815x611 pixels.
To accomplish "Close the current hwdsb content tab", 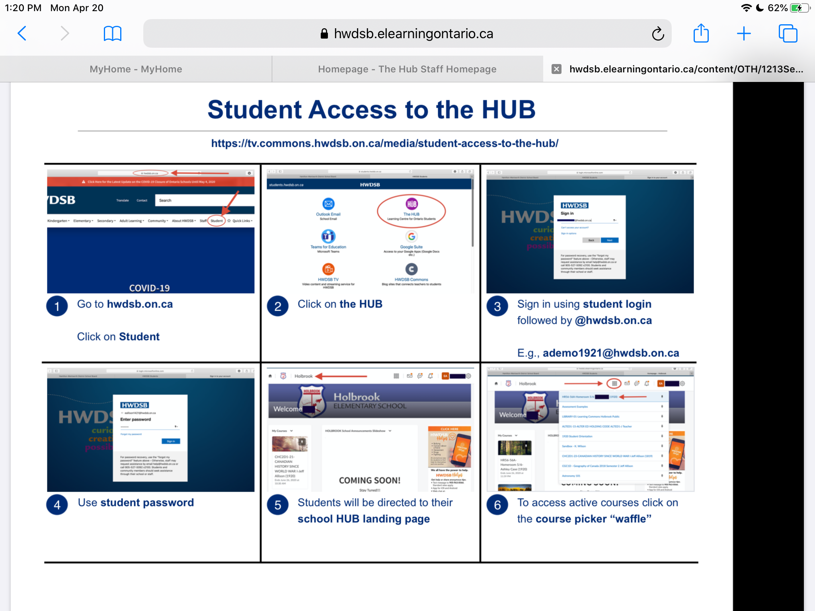I will click(556, 69).
